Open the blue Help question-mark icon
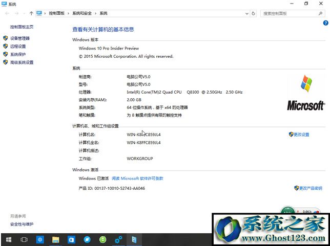 pyautogui.click(x=325, y=23)
